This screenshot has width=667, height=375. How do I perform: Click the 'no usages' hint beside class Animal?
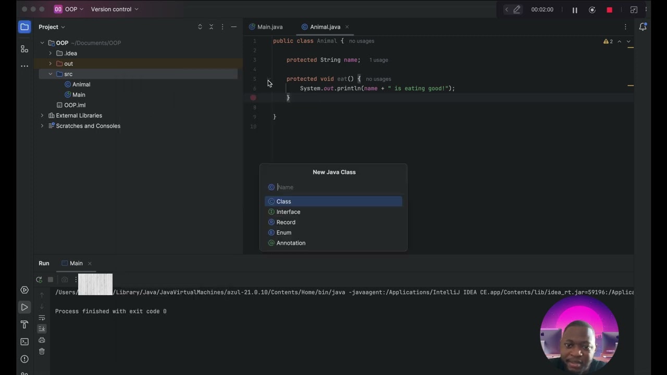362,41
